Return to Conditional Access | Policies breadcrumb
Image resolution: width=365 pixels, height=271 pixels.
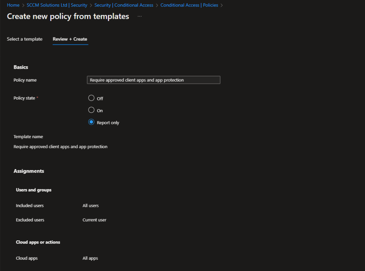point(189,5)
